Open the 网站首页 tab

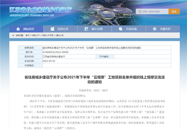(x=26, y=29)
